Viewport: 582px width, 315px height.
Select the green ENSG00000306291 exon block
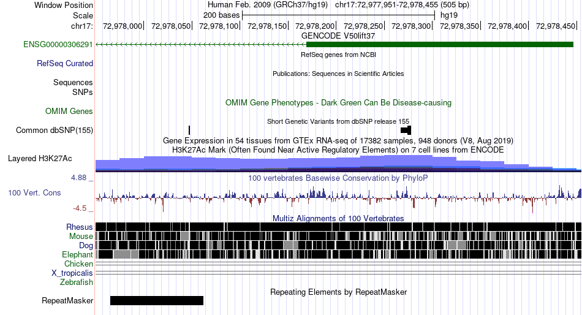(x=440, y=45)
